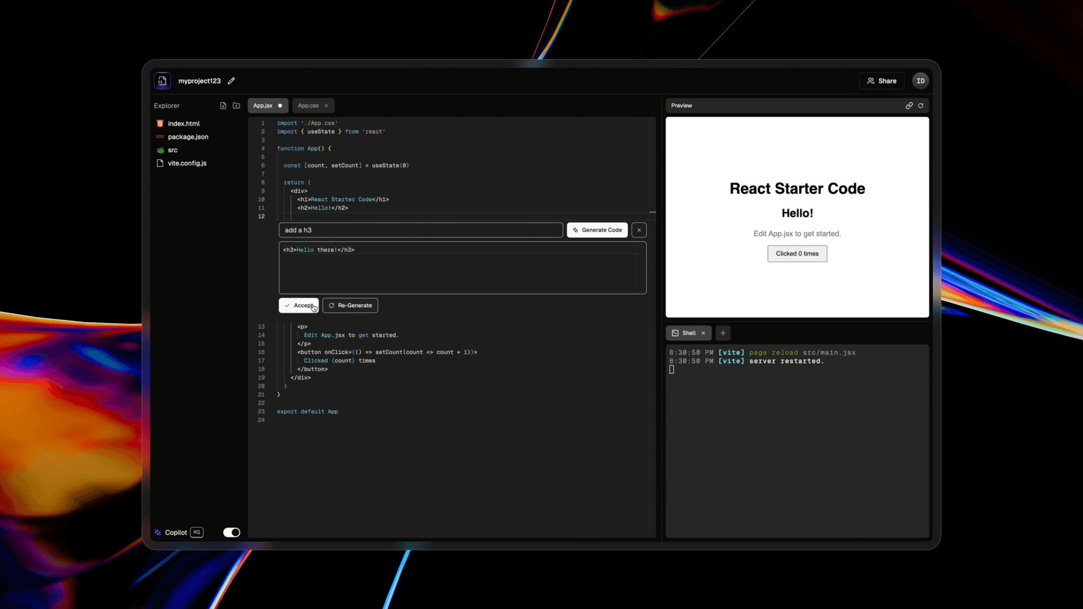Create a new file in Explorer
The height and width of the screenshot is (609, 1083).
[x=223, y=106]
